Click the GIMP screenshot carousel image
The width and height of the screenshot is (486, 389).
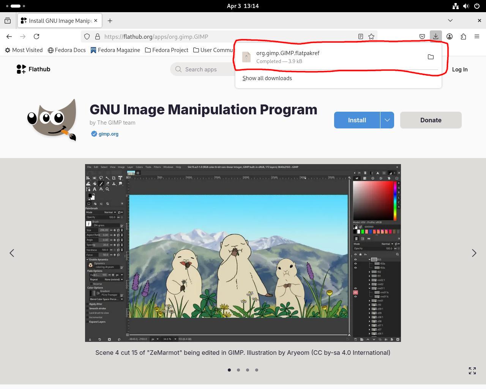click(x=243, y=253)
